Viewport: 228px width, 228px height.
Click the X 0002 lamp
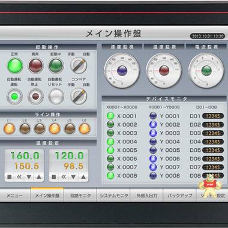[110, 124]
